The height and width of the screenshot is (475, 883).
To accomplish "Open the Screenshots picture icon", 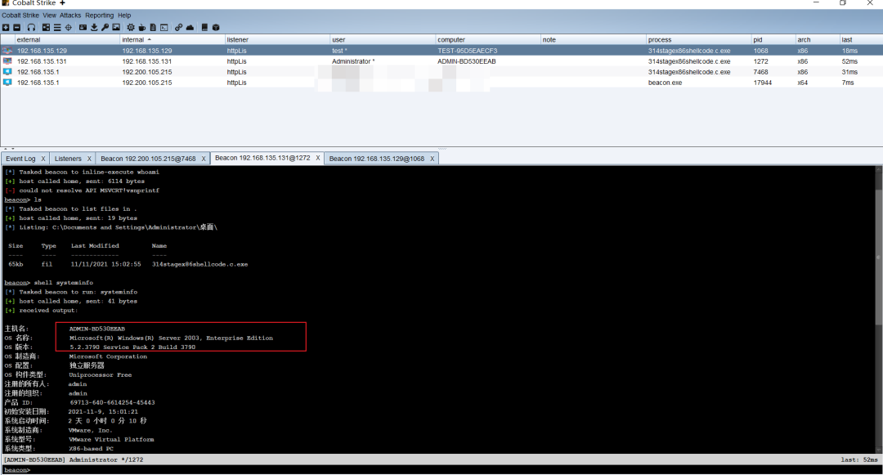I will click(x=116, y=27).
